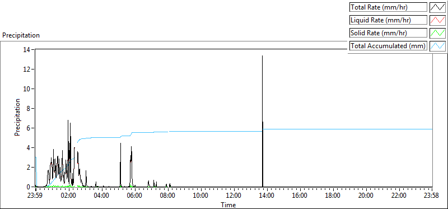The width and height of the screenshot is (448, 209).
Task: Click the vertical Precipitation Y-axis title
Action: coord(17,118)
